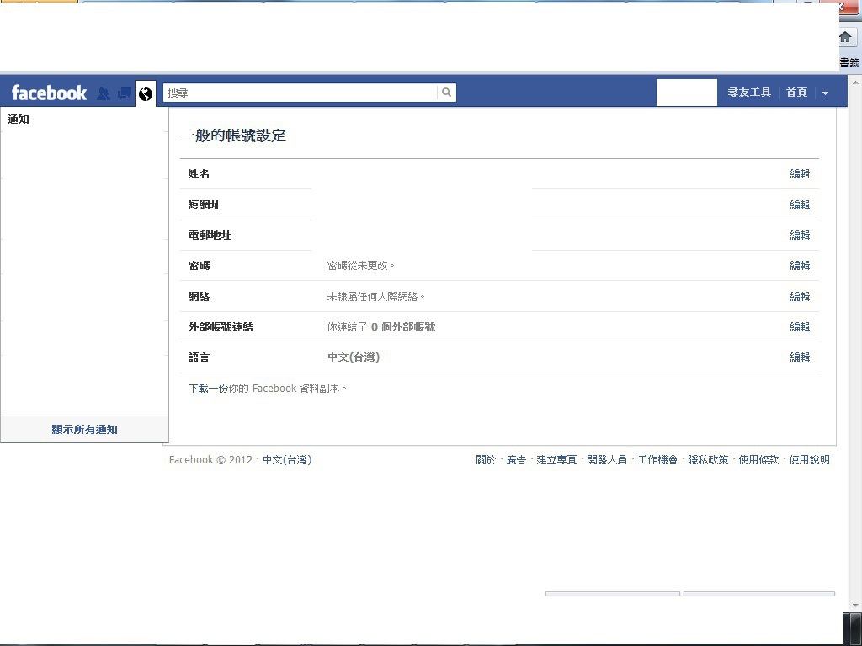Screen dimensions: 862x646
Task: Click the 短網址 row label
Action: 204,204
